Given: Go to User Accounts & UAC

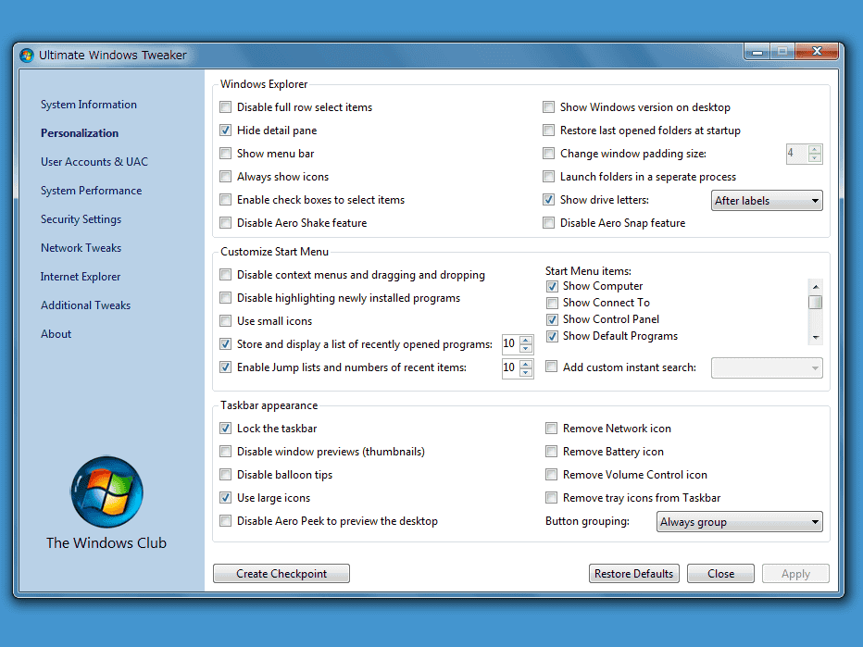Looking at the screenshot, I should [94, 162].
